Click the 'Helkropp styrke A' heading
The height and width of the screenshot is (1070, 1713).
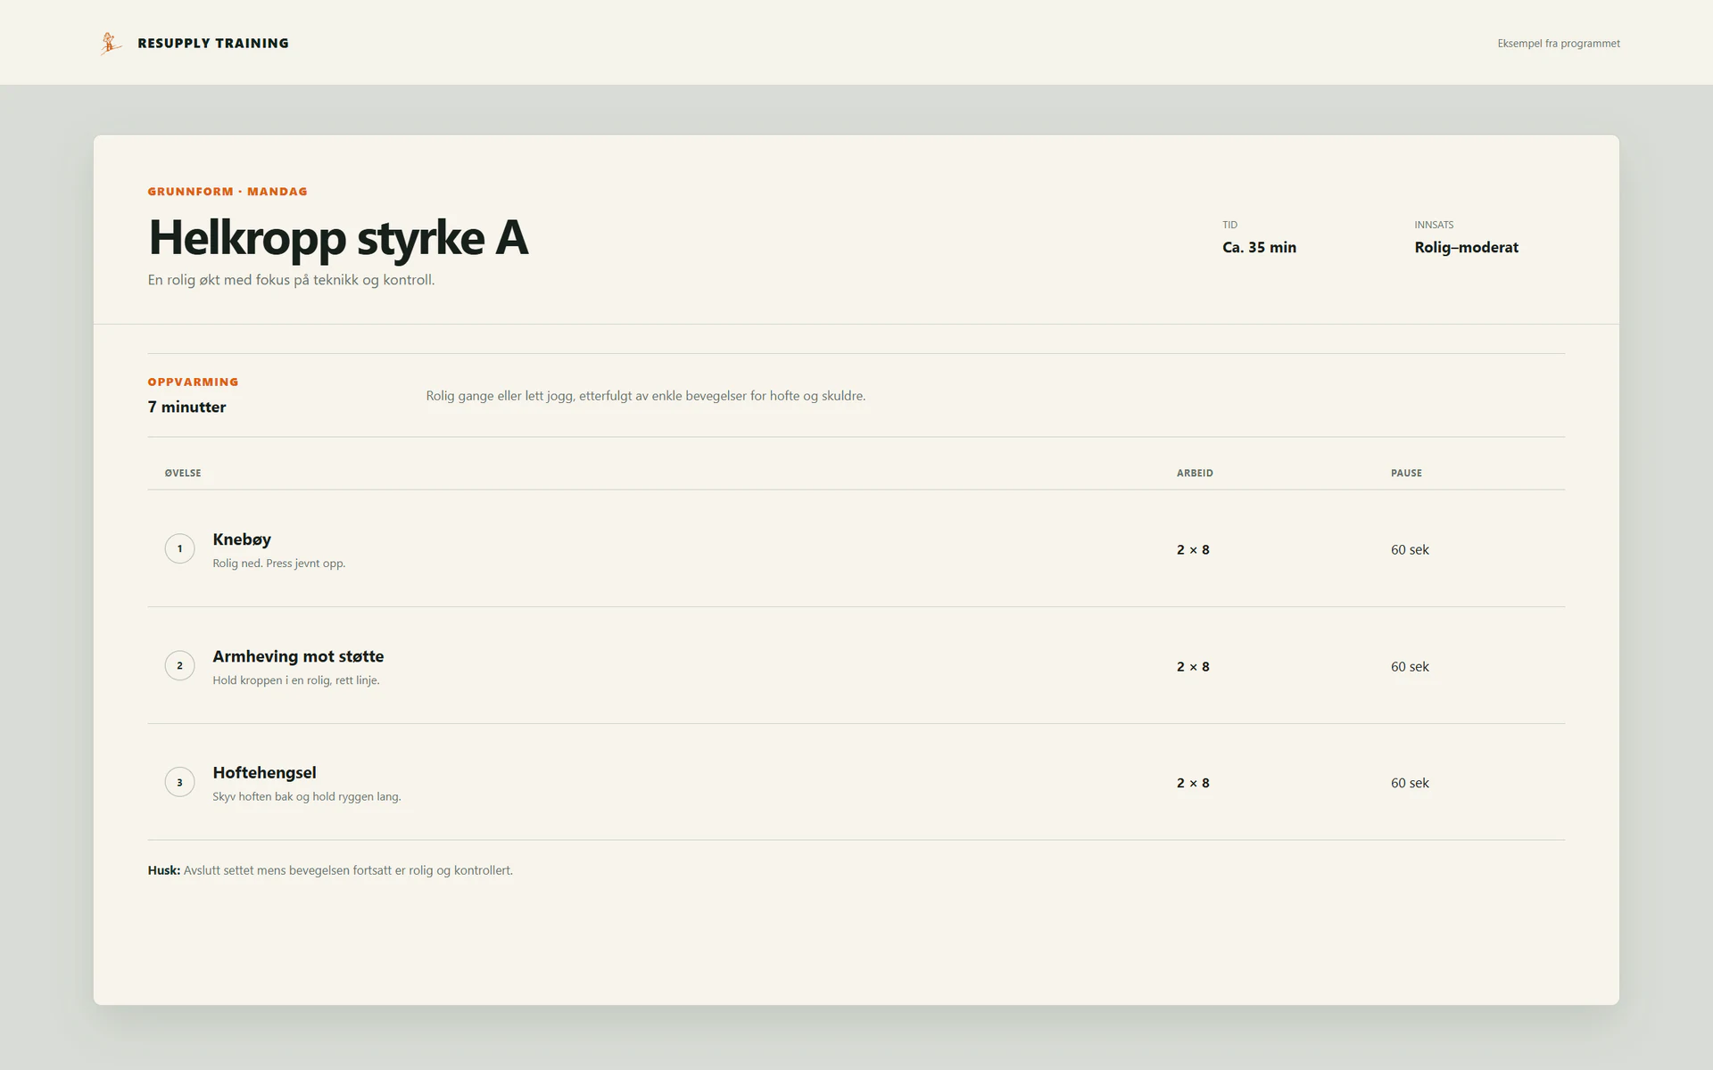(x=338, y=237)
